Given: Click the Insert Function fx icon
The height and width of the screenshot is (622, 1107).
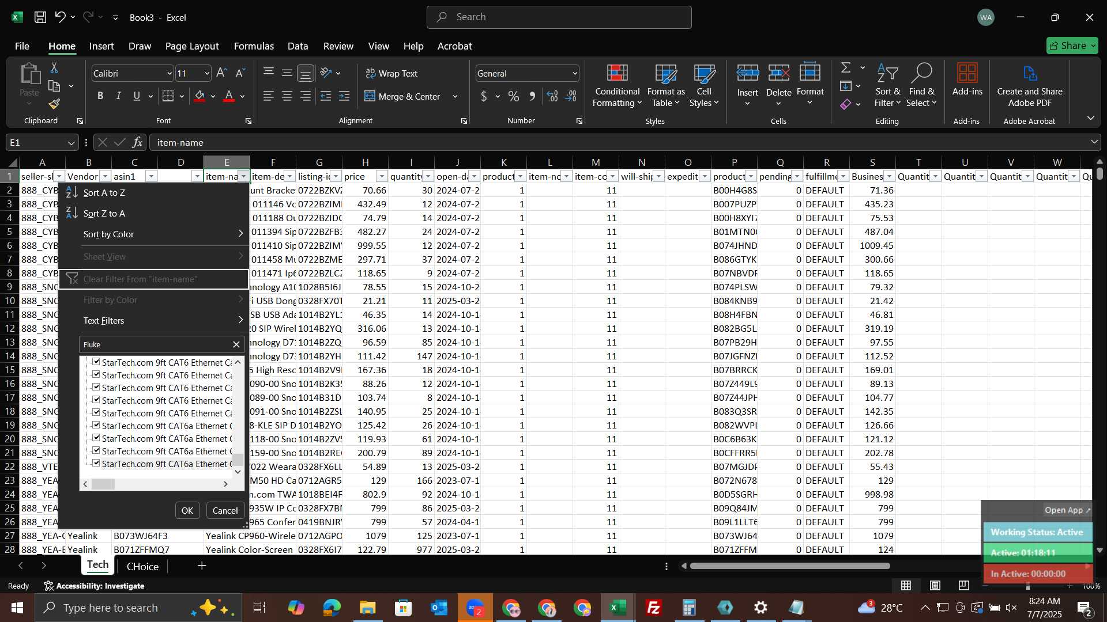Looking at the screenshot, I should (137, 142).
